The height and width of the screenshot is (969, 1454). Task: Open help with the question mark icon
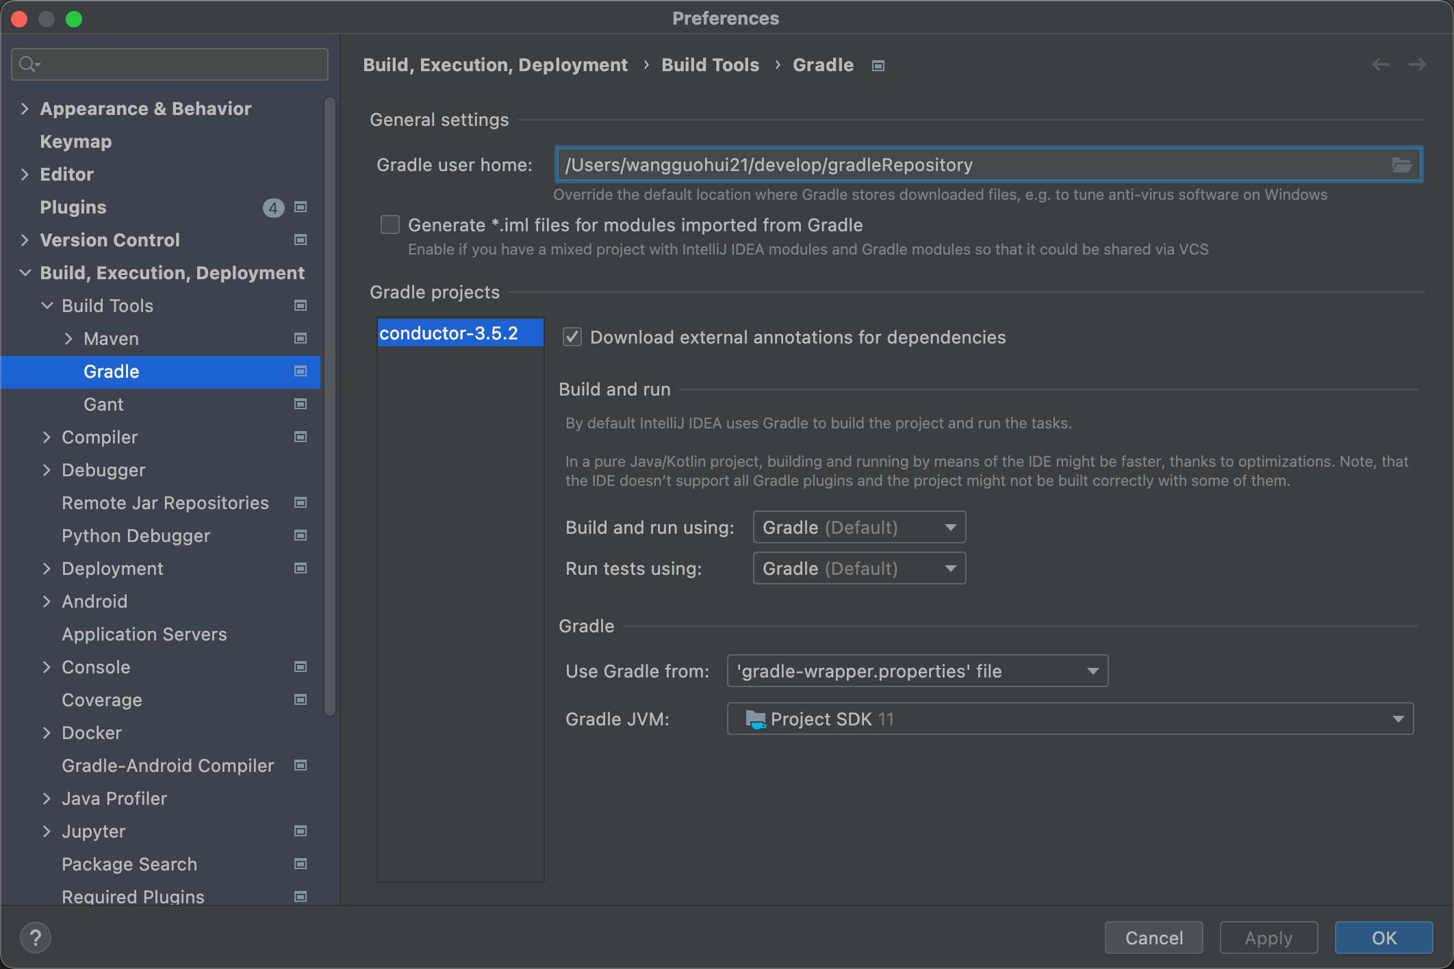[x=36, y=938]
